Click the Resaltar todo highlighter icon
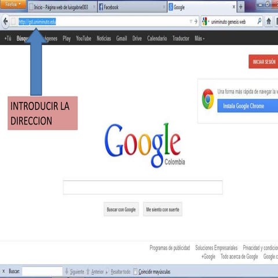The width and height of the screenshot is (278, 278). (107, 272)
